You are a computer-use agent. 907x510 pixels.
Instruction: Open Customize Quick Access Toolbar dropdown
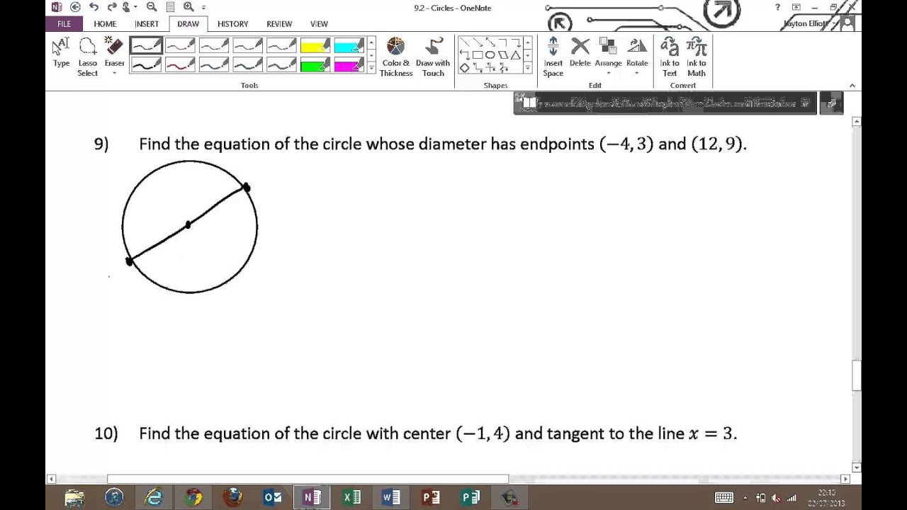coord(204,8)
